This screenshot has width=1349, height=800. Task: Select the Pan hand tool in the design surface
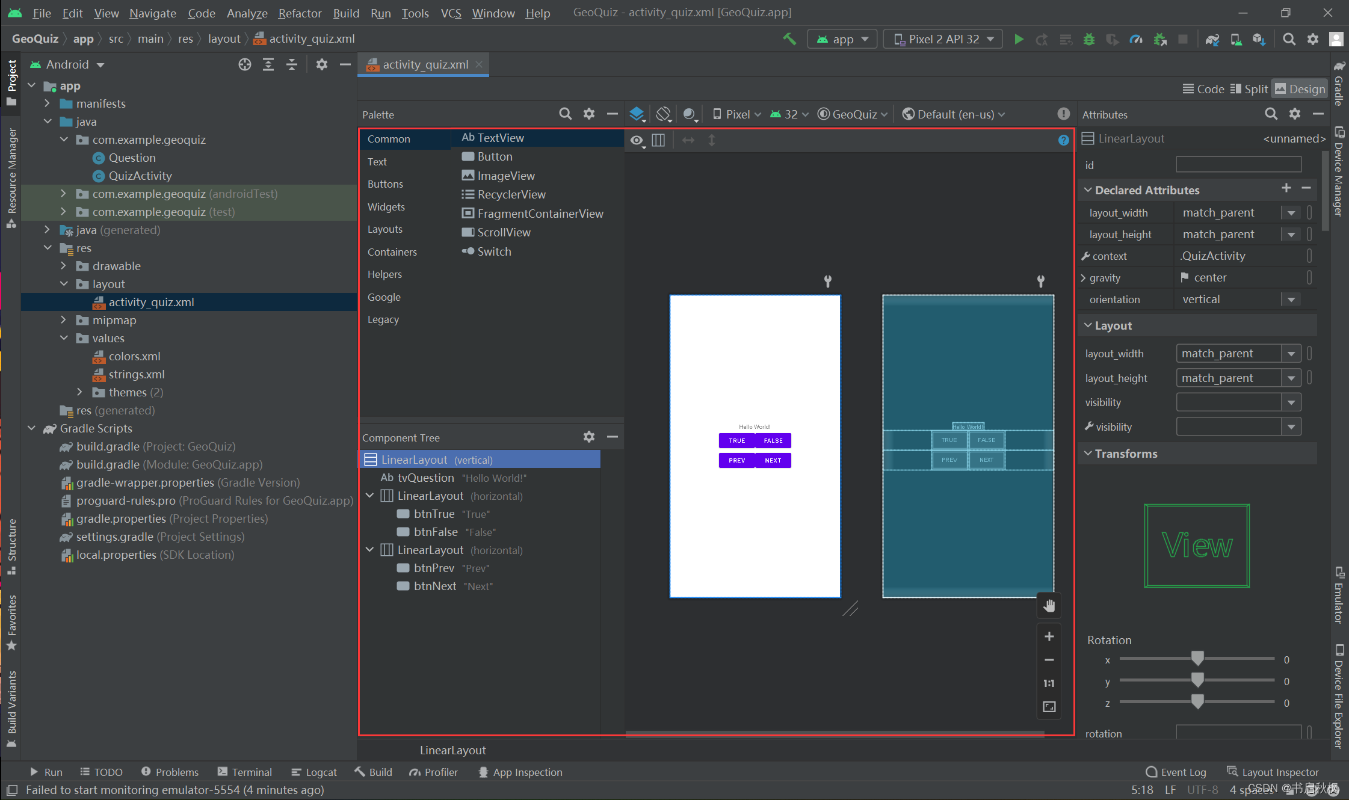[x=1049, y=606]
